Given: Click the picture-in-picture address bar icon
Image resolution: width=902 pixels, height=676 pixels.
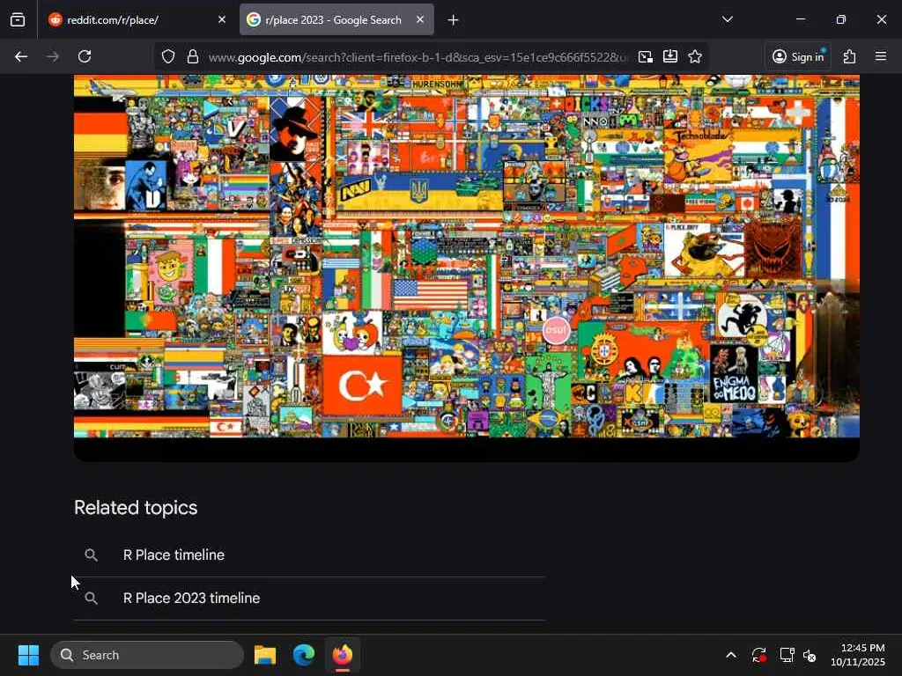Looking at the screenshot, I should point(646,56).
